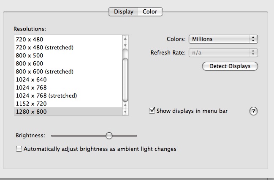Click the Detect Displays button

tap(230, 66)
